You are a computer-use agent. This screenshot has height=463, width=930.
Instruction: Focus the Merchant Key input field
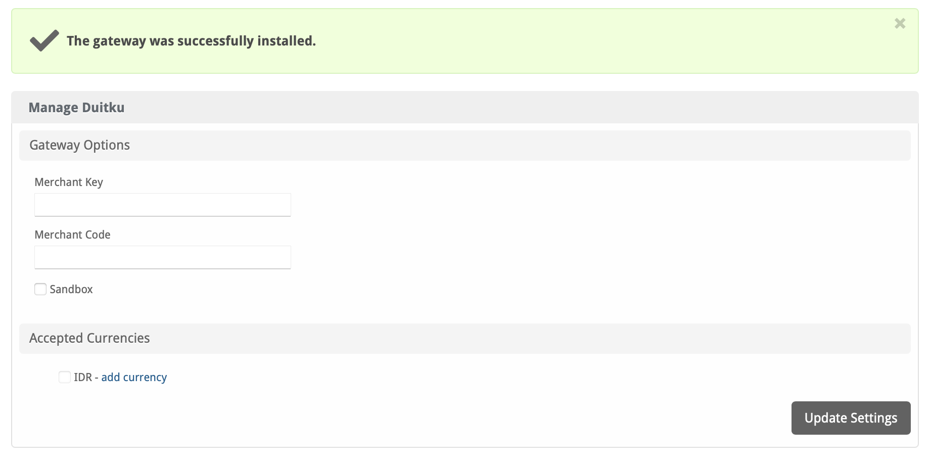pos(162,205)
